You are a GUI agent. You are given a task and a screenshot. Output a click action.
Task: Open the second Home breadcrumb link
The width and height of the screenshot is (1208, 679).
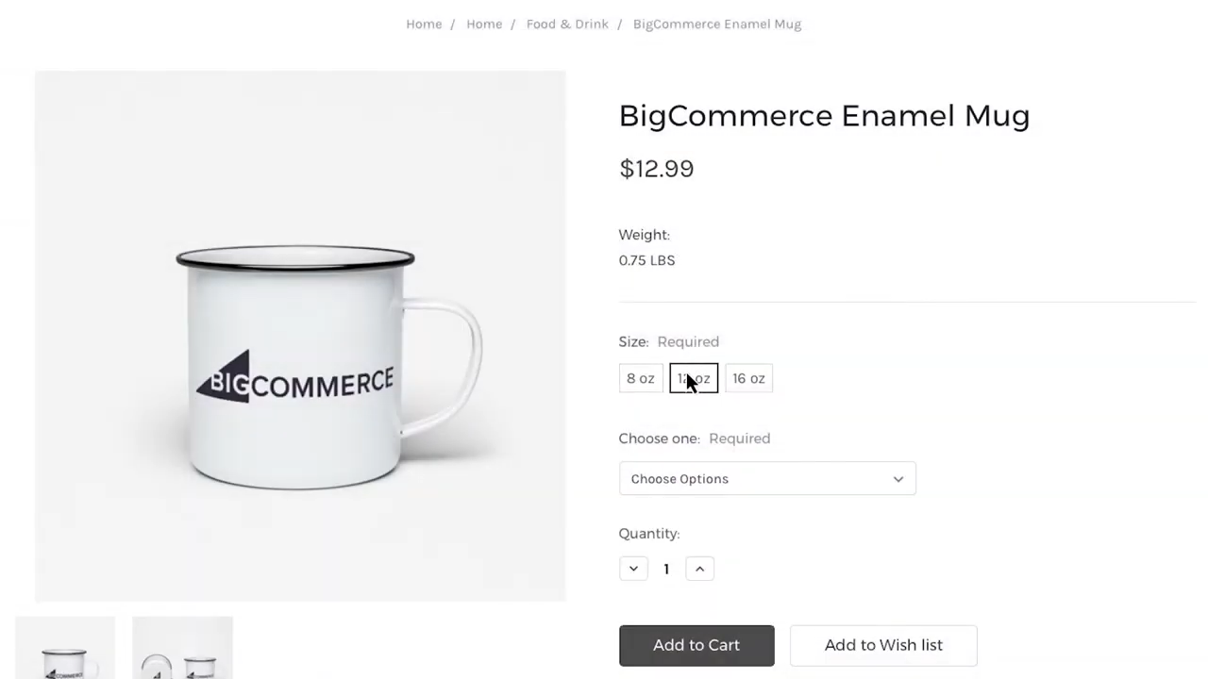[x=484, y=25]
